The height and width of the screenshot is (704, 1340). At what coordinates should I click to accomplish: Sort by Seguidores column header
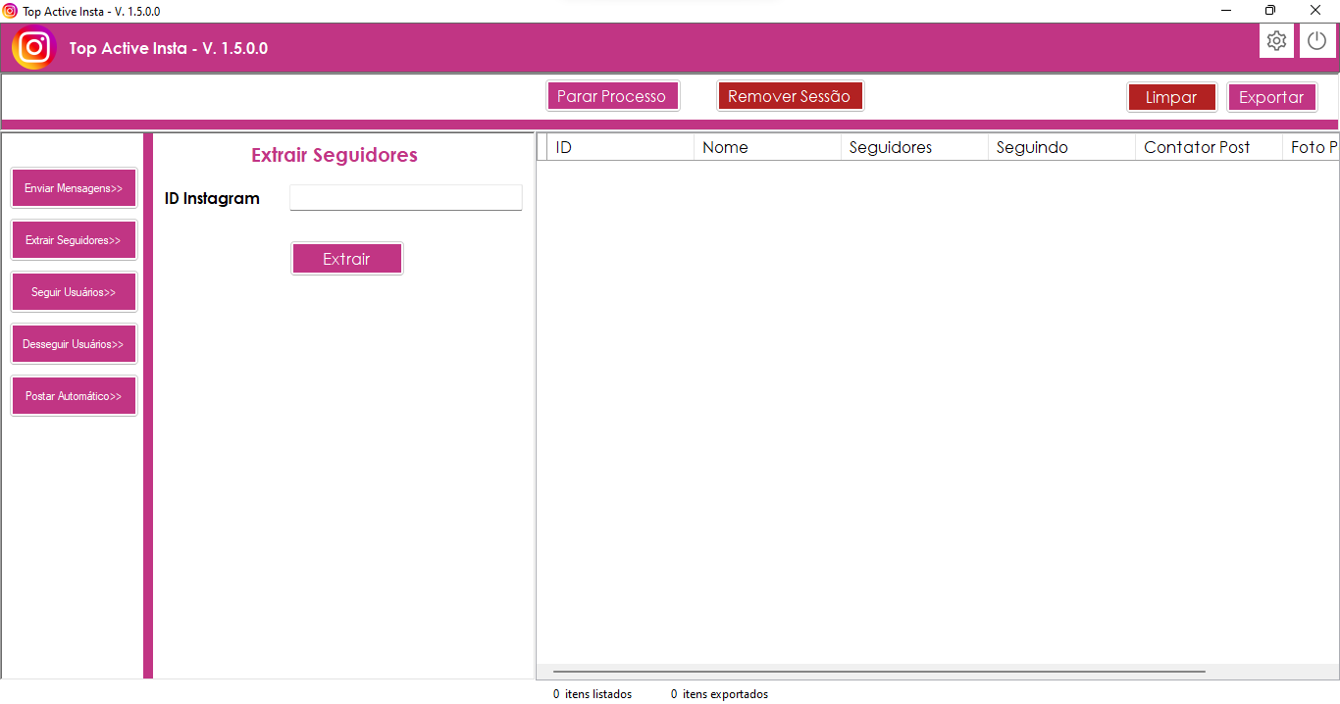click(x=914, y=147)
